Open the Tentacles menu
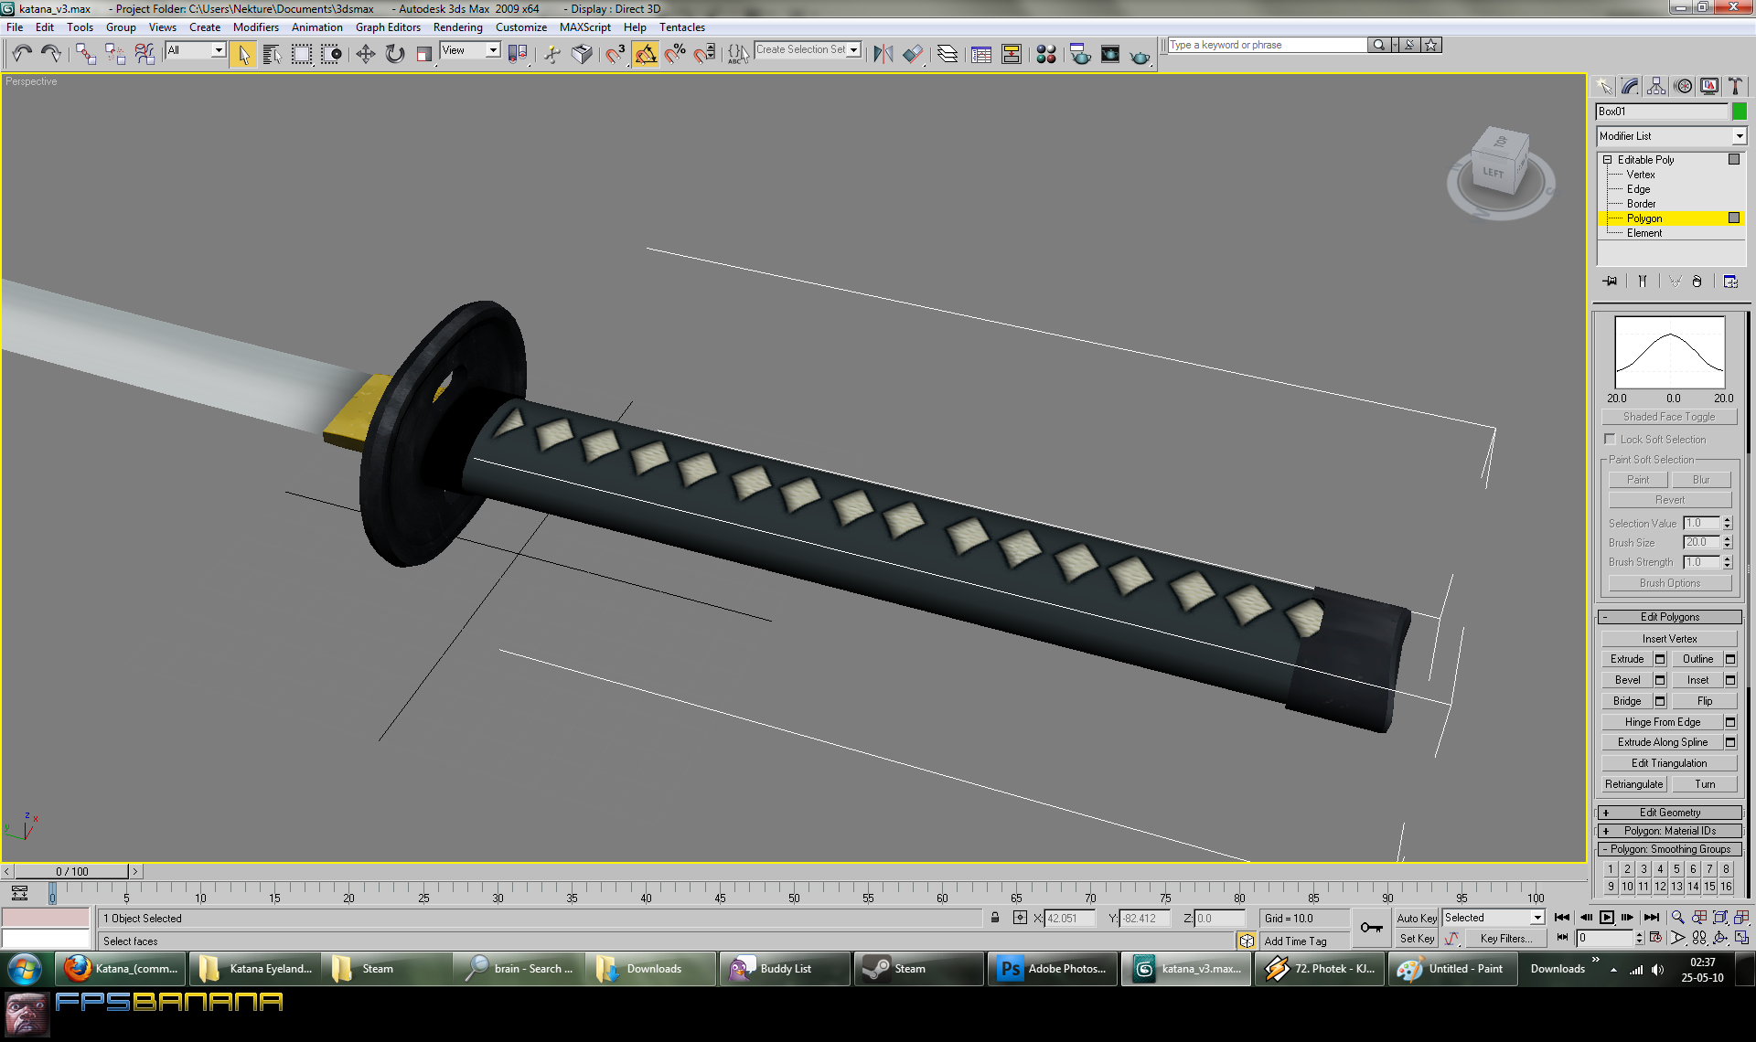The height and width of the screenshot is (1042, 1756). [681, 27]
